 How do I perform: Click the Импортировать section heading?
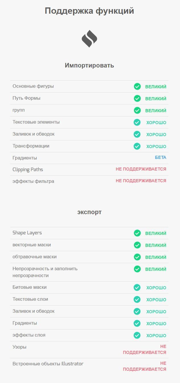coord(89,65)
